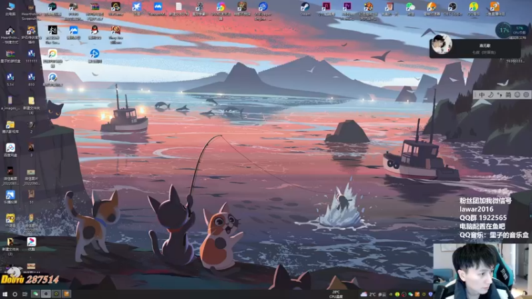Launch the WeChat desktop shortcut
Screen dimensions: 532x299
(410, 9)
